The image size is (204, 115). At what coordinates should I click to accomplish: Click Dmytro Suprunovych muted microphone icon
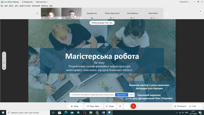click(113, 18)
